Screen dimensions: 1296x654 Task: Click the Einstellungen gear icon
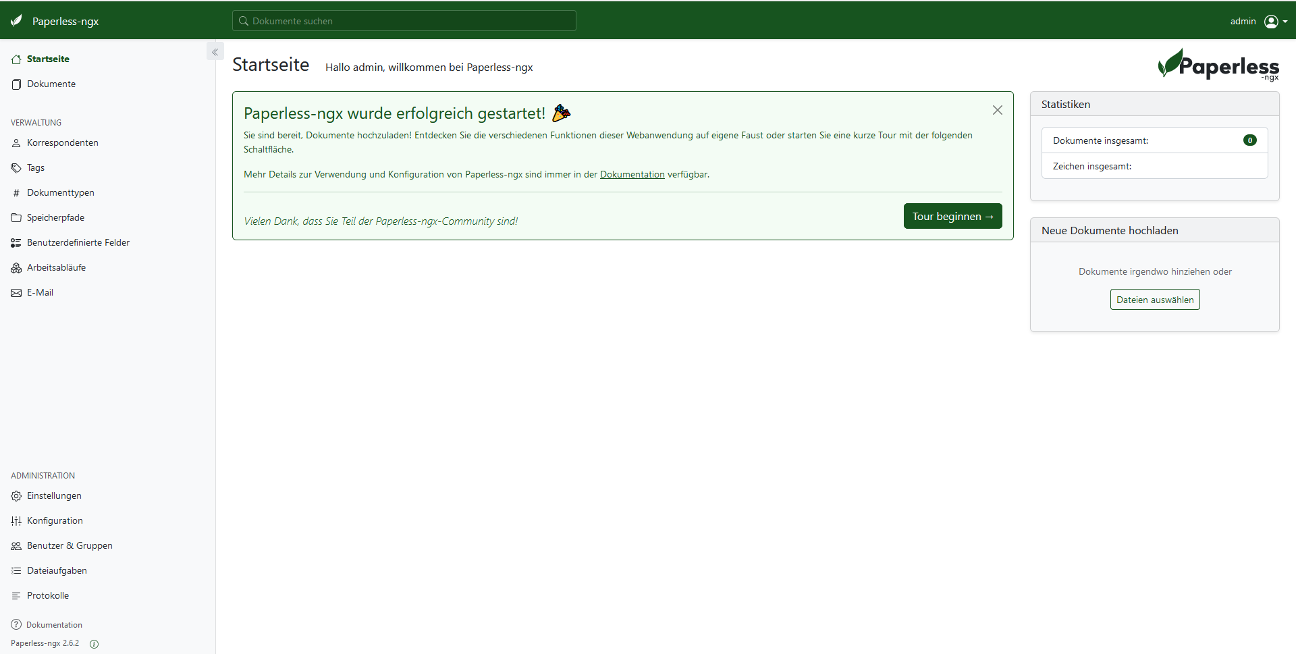point(16,496)
